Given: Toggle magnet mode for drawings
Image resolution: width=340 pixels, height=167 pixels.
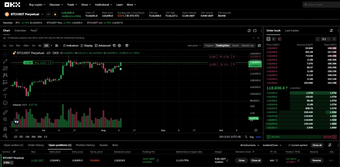Looking at the screenshot, I should pos(5,128).
